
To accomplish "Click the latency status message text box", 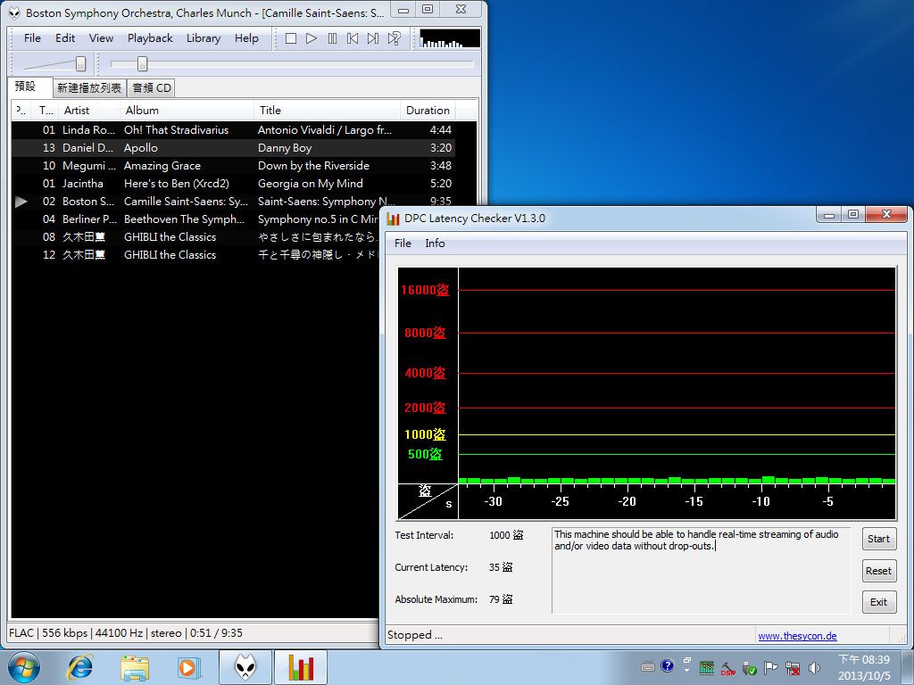I will point(701,570).
